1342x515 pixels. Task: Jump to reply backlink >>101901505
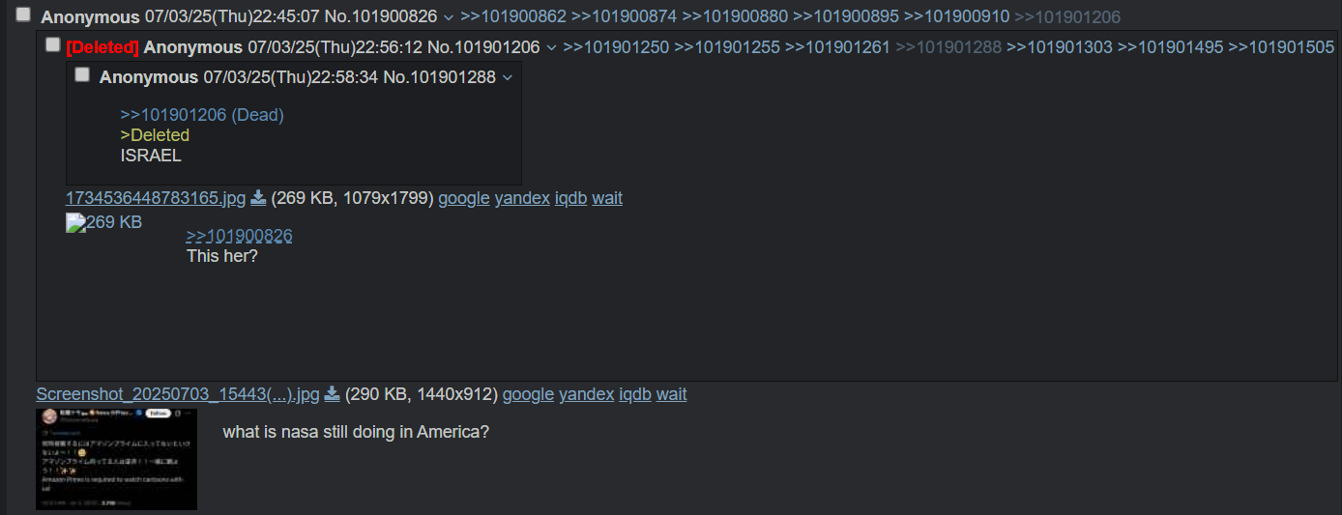coord(1280,47)
